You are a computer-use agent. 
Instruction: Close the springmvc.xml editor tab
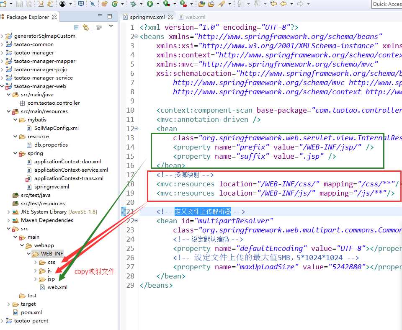click(x=170, y=17)
